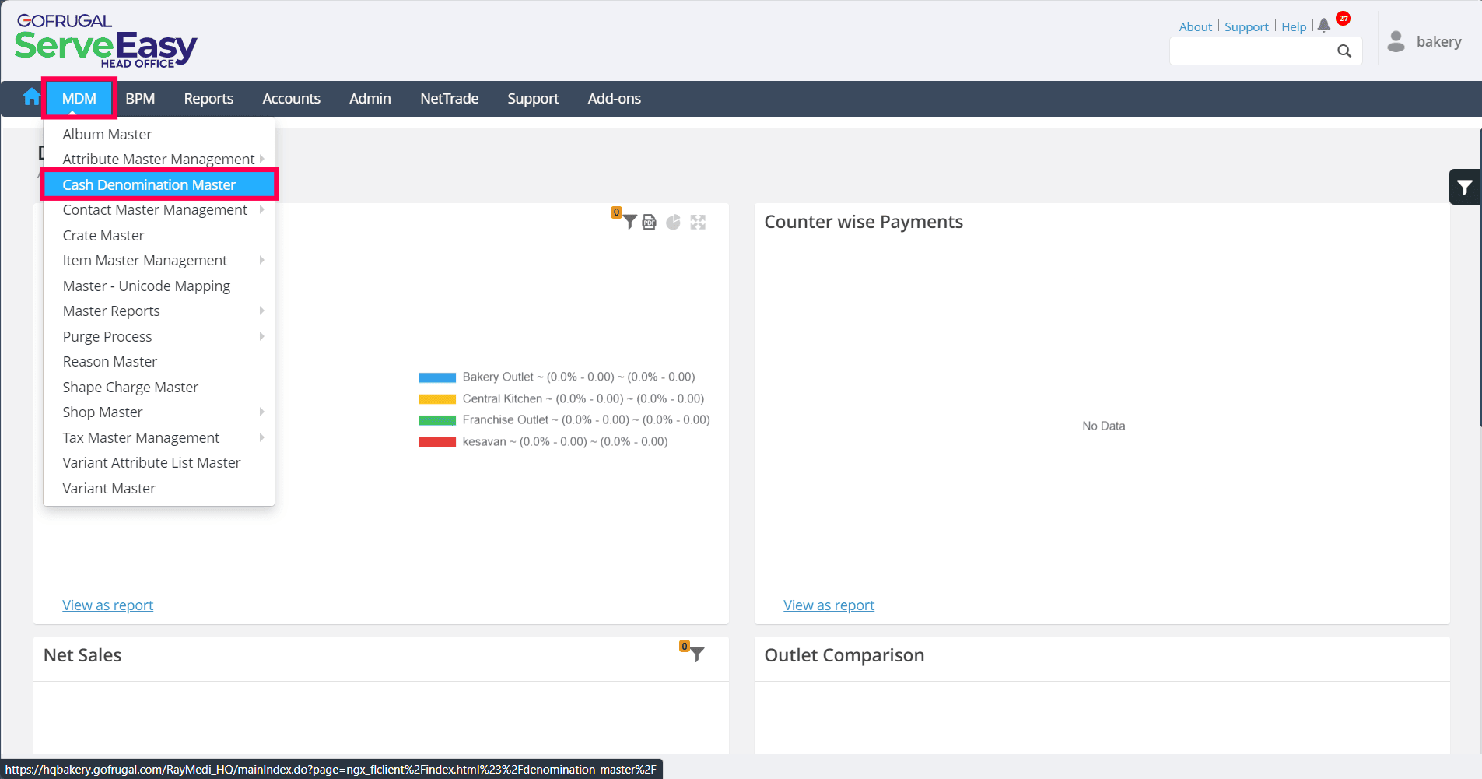The width and height of the screenshot is (1482, 779).
Task: Click the Support link in header
Action: coord(1246,26)
